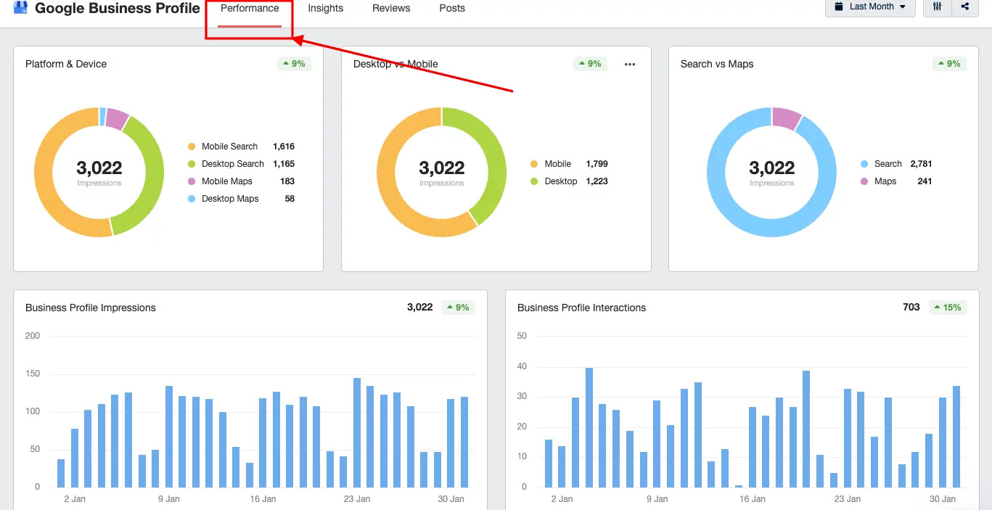Open the three-dot menu on Desktop vs Mobile card
Image resolution: width=992 pixels, height=510 pixels.
pyautogui.click(x=629, y=64)
